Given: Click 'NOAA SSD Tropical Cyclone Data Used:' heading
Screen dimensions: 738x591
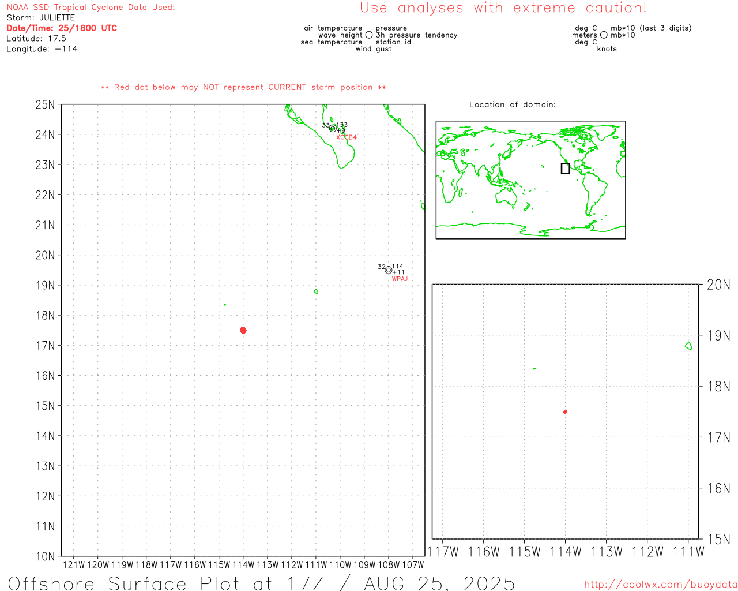Looking at the screenshot, I should point(91,8).
